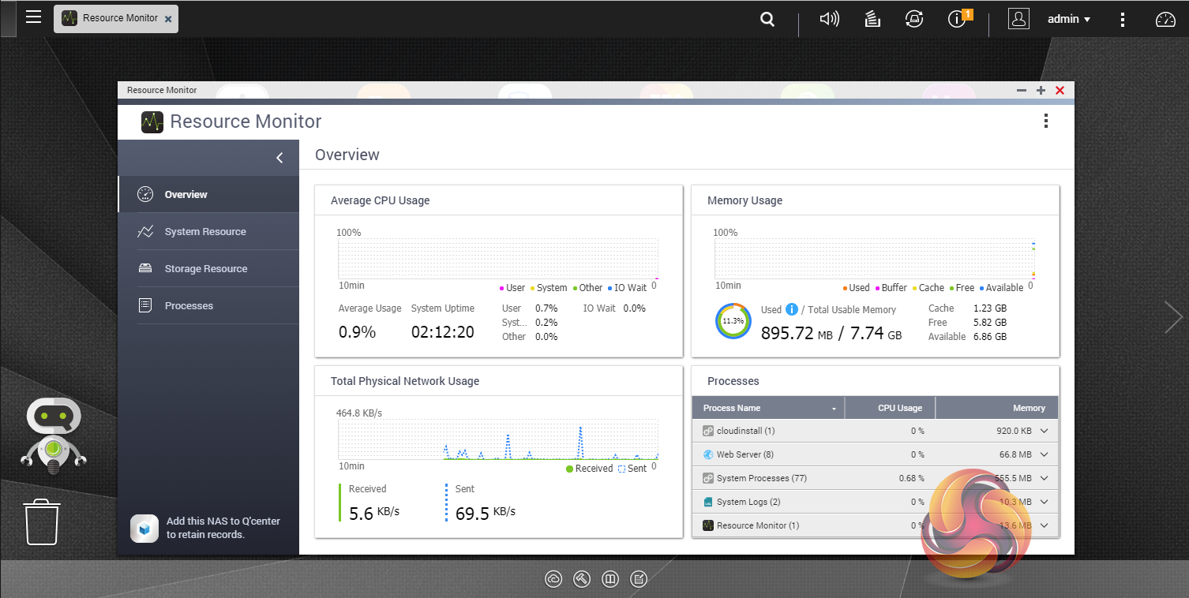The height and width of the screenshot is (598, 1189).
Task: Click the Used memory info icon
Action: (792, 309)
